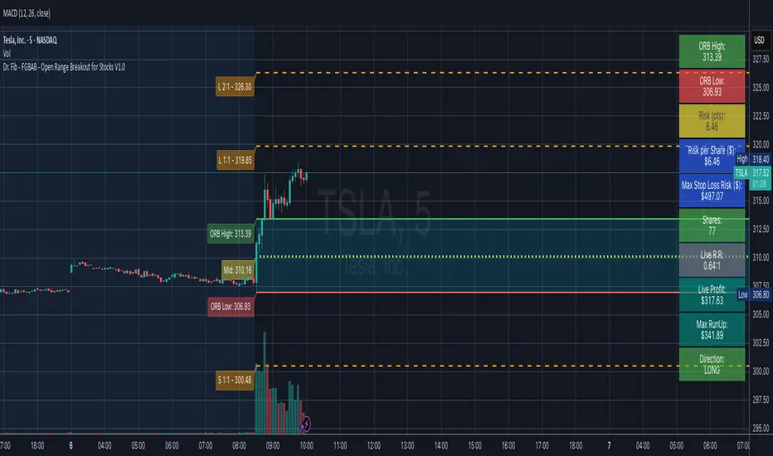Click the Tesla, Inc. · 5 · NASDAQ symbol title
Viewport: 773px width, 456px height.
click(30, 40)
